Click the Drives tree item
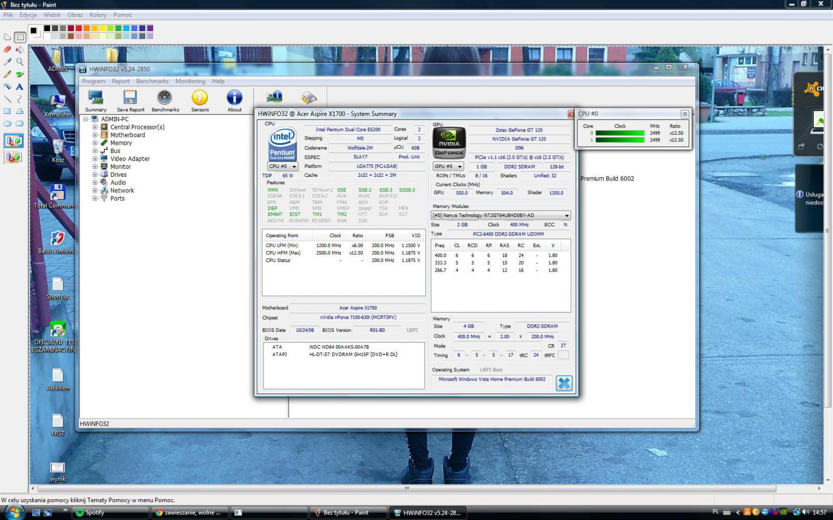 (x=118, y=175)
